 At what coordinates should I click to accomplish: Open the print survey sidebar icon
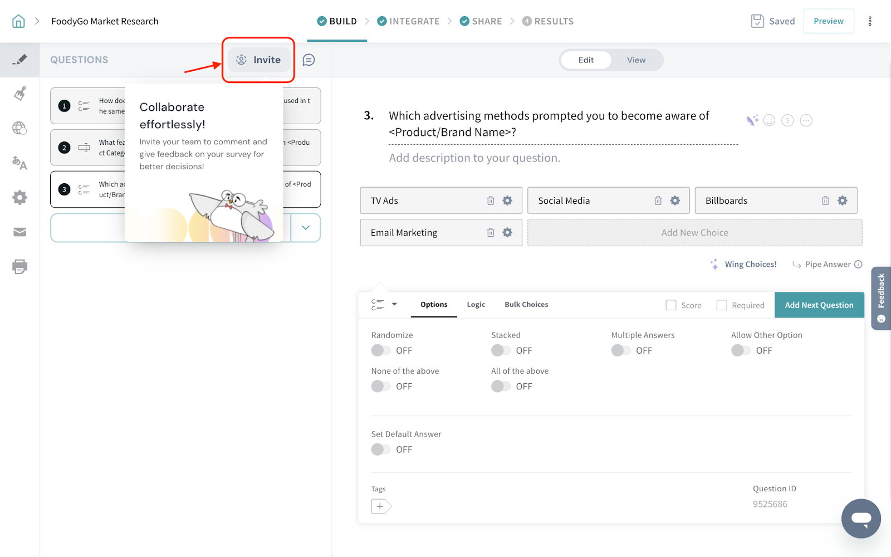point(20,267)
